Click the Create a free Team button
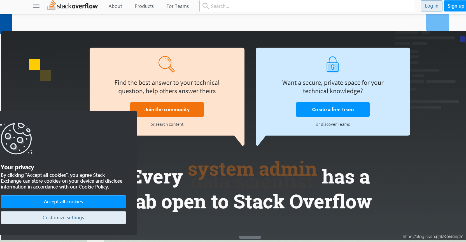Image resolution: width=466 pixels, height=242 pixels. 333,110
